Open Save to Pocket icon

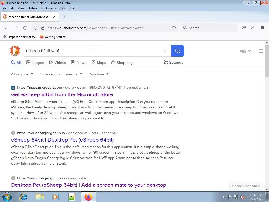tap(244, 28)
